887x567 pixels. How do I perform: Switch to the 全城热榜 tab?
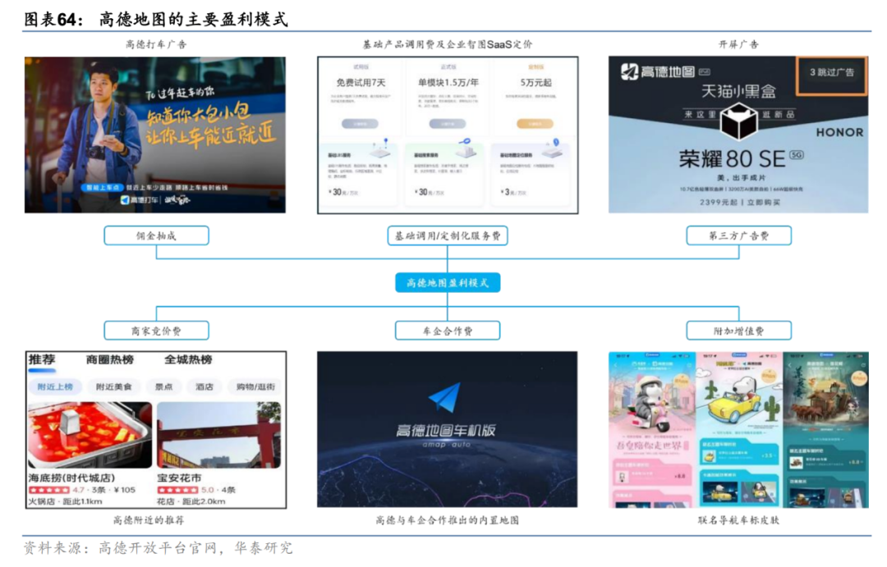[188, 360]
